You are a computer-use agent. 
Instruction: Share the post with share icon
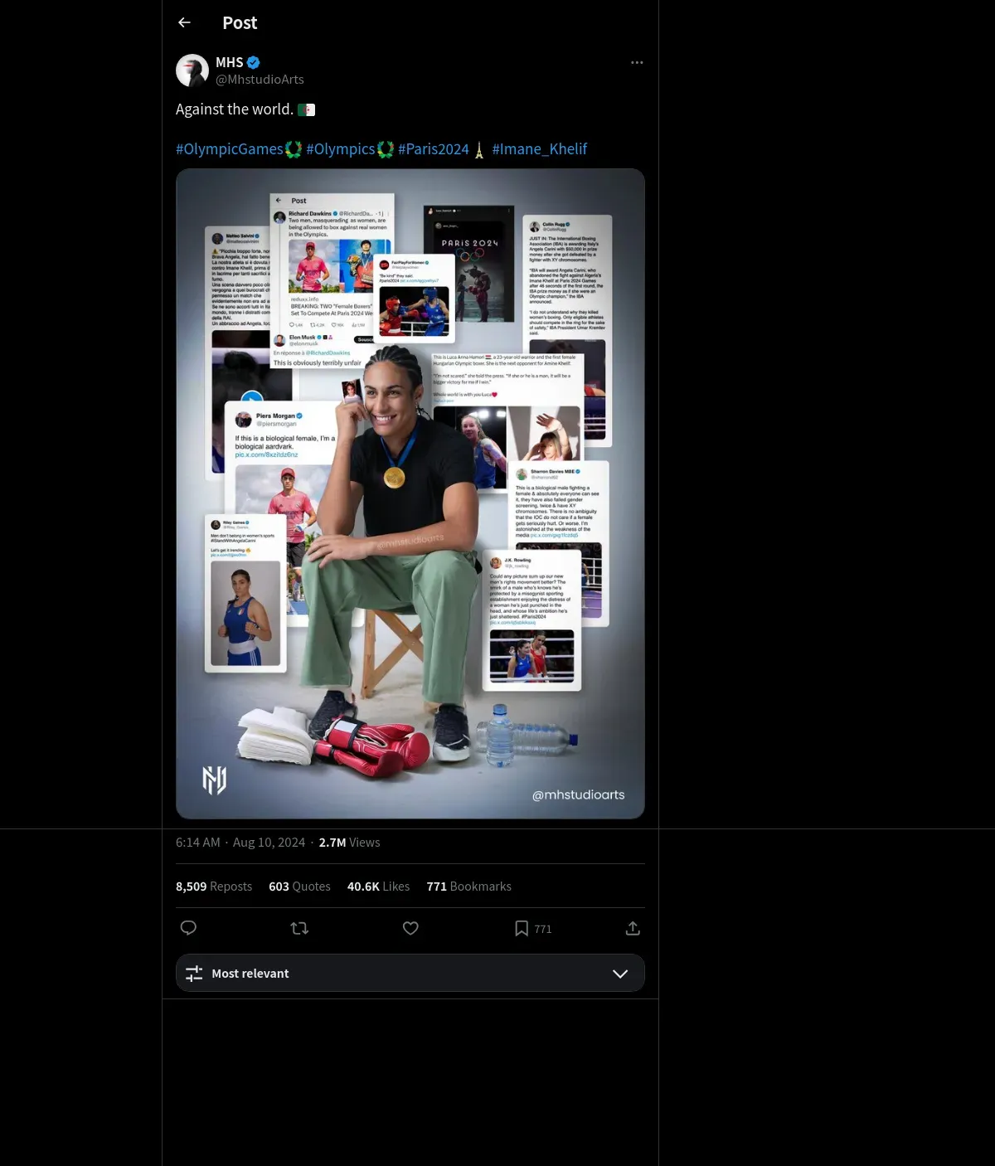(633, 928)
